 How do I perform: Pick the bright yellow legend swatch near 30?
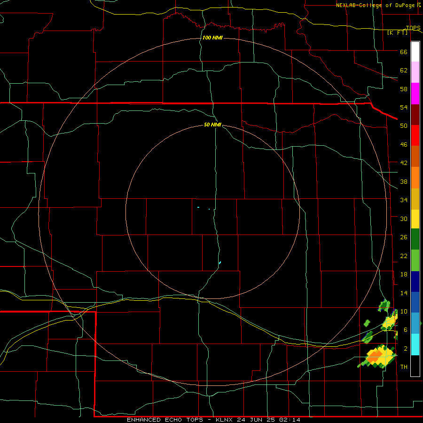[x=415, y=219]
